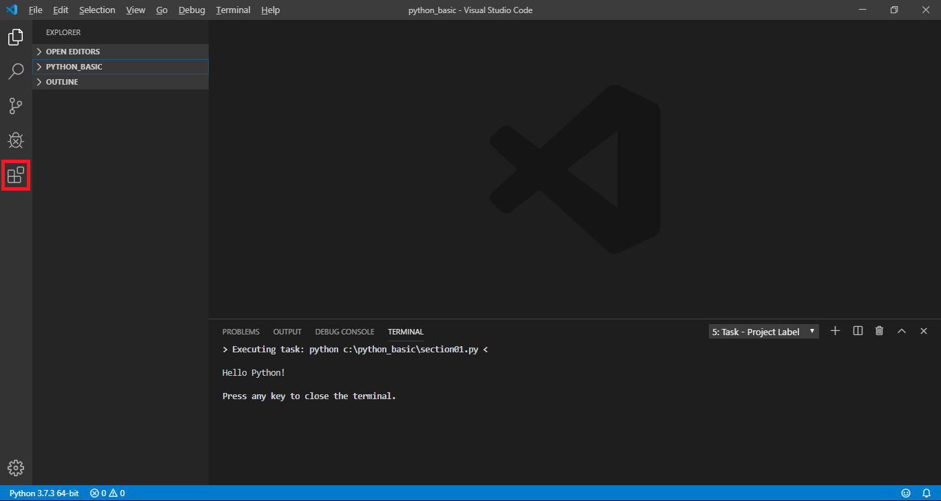Screen dimensions: 941x501
Task: Open the Selection menu
Action: point(97,10)
